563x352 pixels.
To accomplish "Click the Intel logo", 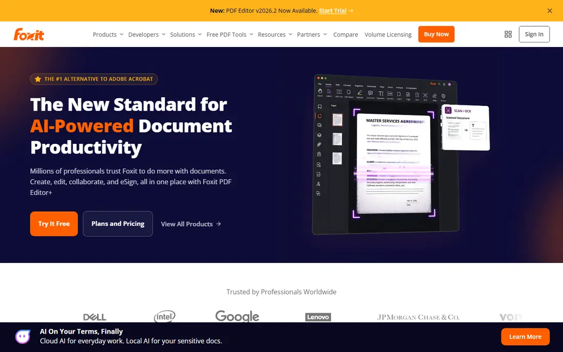I will (164, 317).
